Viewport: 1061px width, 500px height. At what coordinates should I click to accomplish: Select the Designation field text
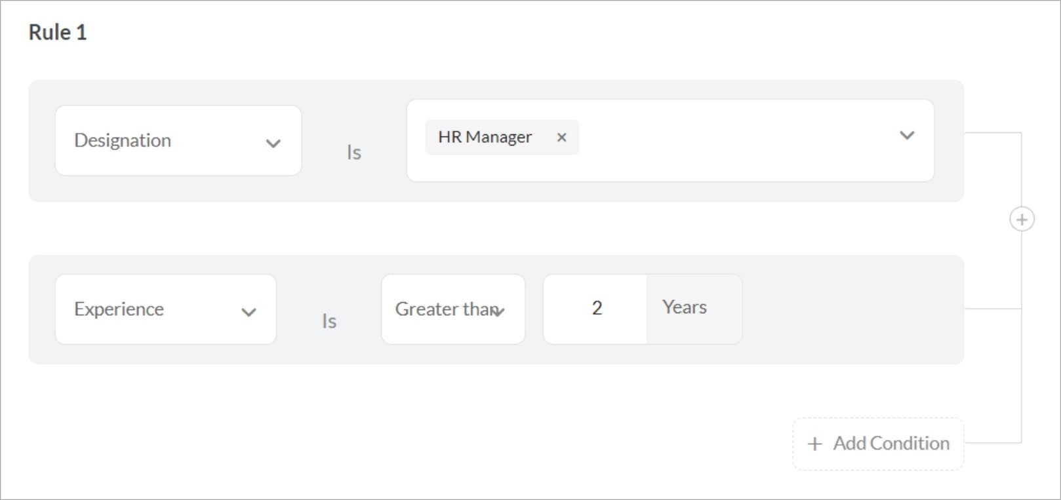point(123,140)
